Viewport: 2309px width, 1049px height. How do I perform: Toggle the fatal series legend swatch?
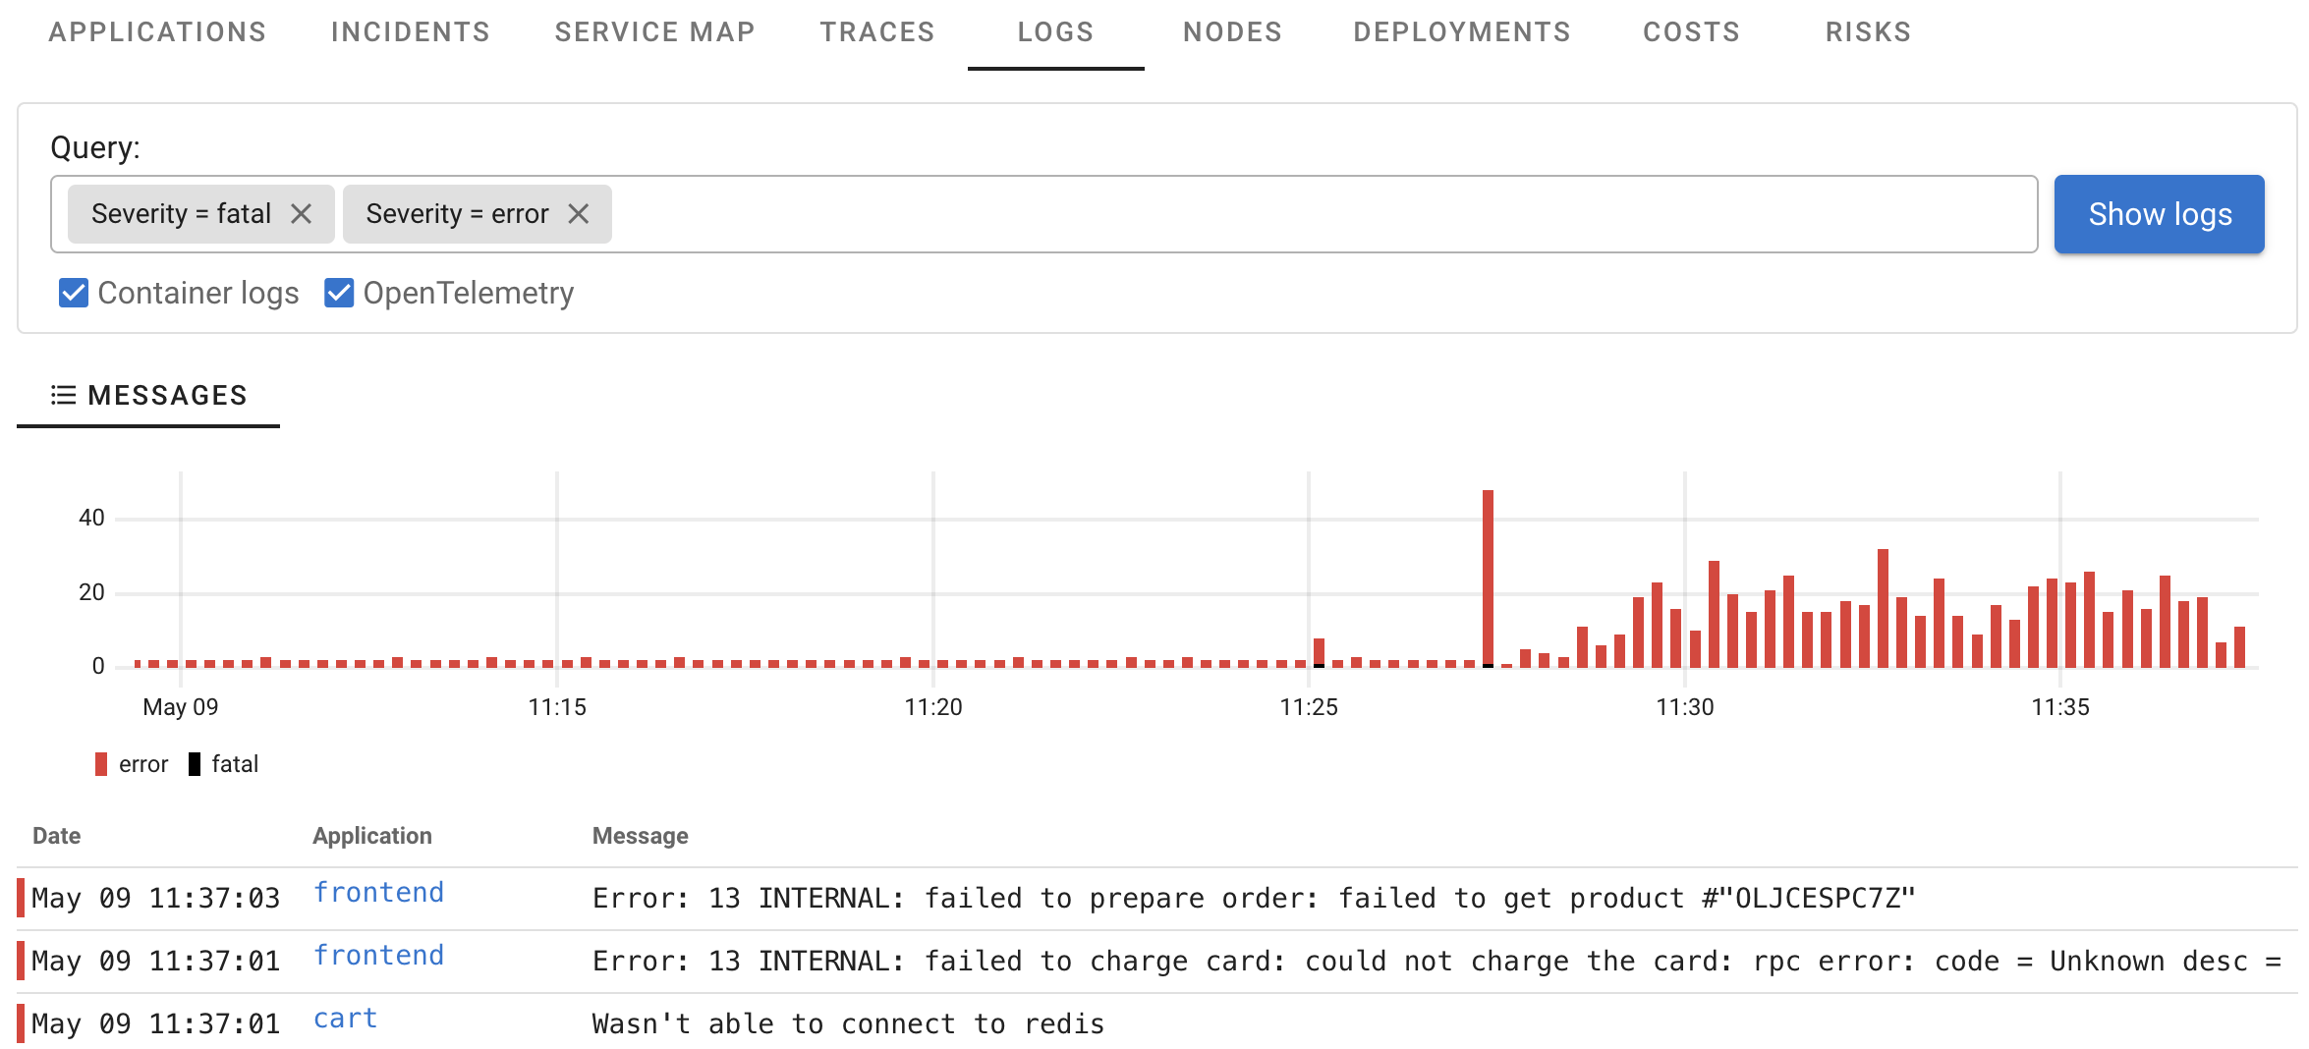click(x=195, y=764)
